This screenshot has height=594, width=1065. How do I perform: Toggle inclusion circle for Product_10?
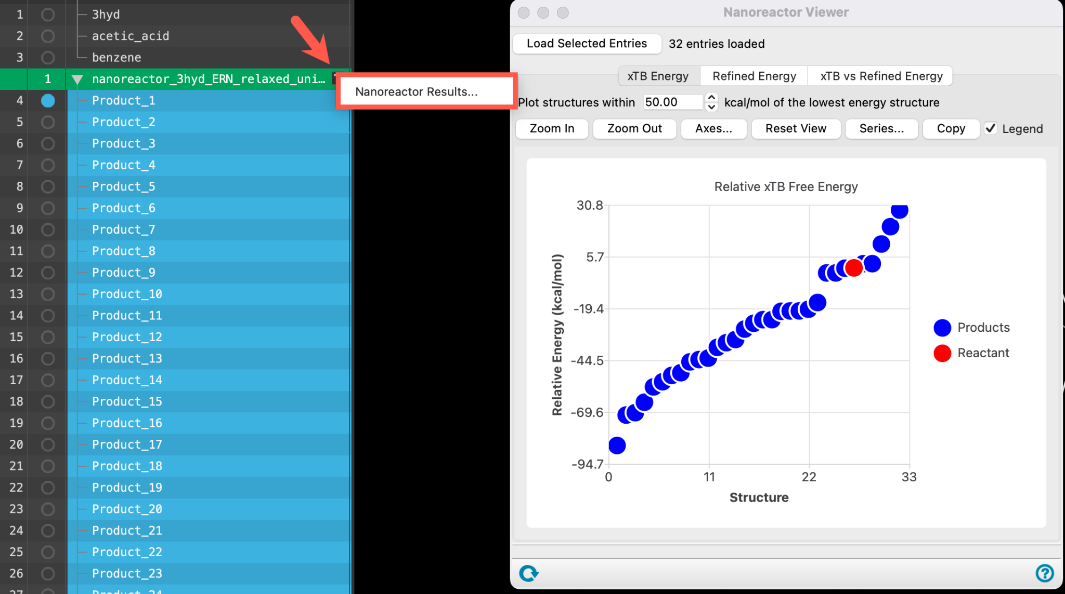(48, 294)
